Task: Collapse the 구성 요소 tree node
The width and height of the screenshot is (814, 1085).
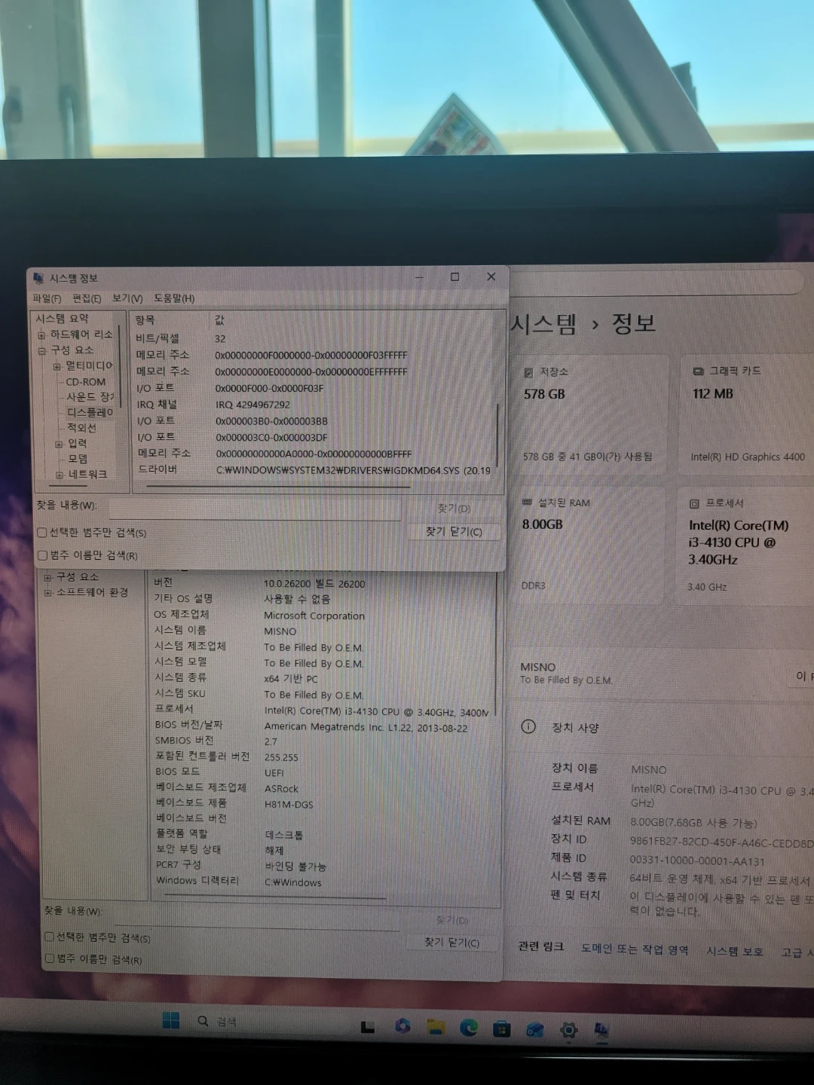Action: (x=43, y=350)
